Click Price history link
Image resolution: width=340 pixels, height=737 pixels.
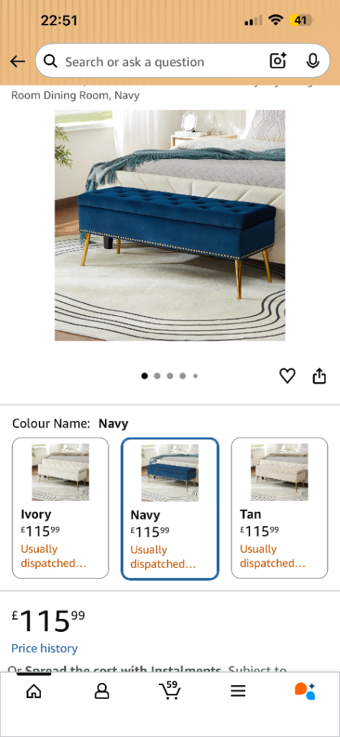point(45,648)
